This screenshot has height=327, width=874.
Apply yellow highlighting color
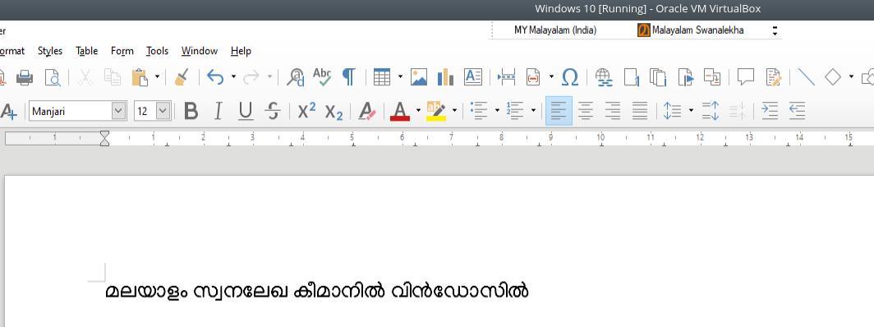436,112
